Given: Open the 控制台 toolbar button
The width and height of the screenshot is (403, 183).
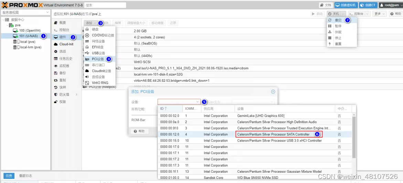Looking at the screenshot, I should click(x=356, y=14).
